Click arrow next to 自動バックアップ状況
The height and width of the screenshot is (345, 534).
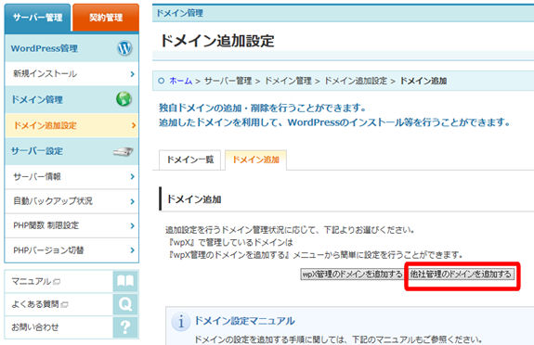coord(133,201)
